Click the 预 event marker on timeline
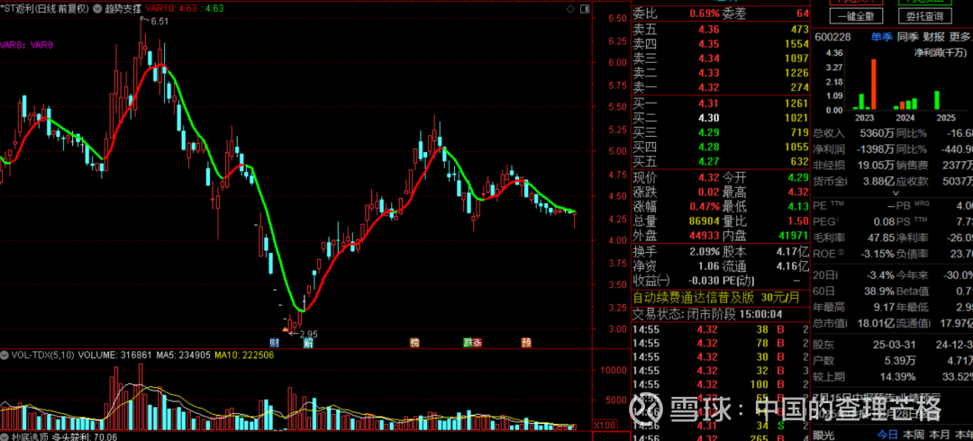Screen dimensions: 973x441 click(525, 342)
